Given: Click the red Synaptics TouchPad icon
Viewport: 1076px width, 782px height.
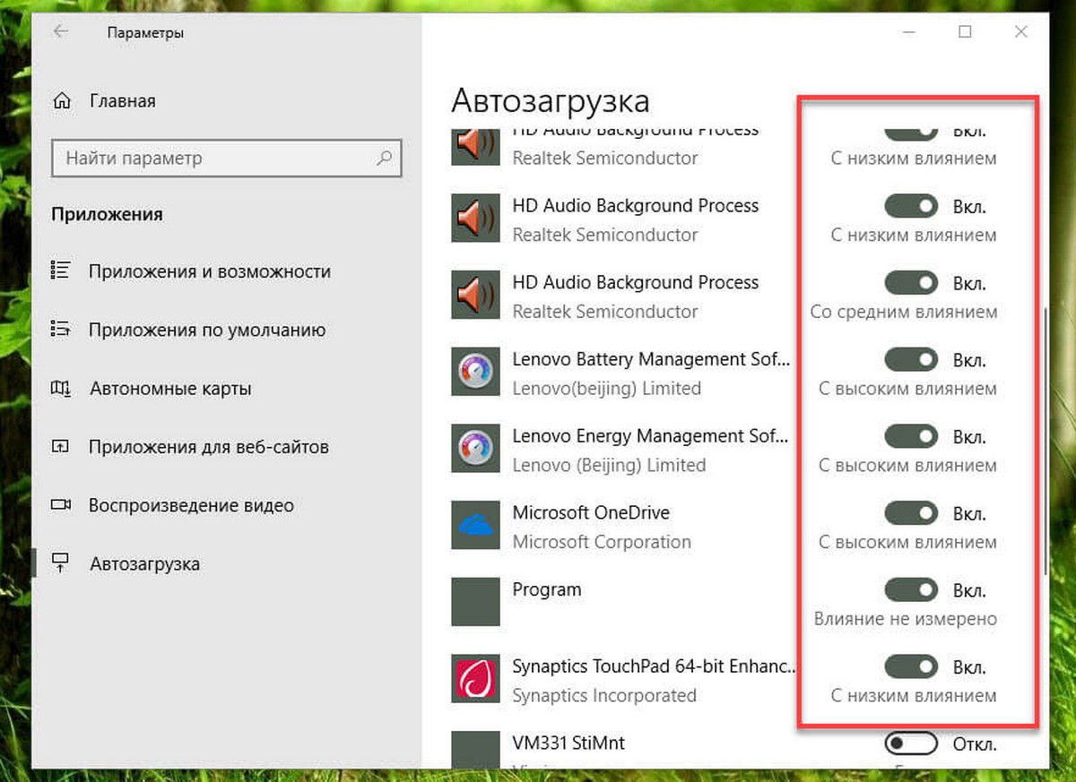Looking at the screenshot, I should click(475, 680).
